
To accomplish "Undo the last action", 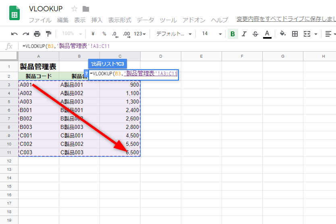I will point(15,34).
